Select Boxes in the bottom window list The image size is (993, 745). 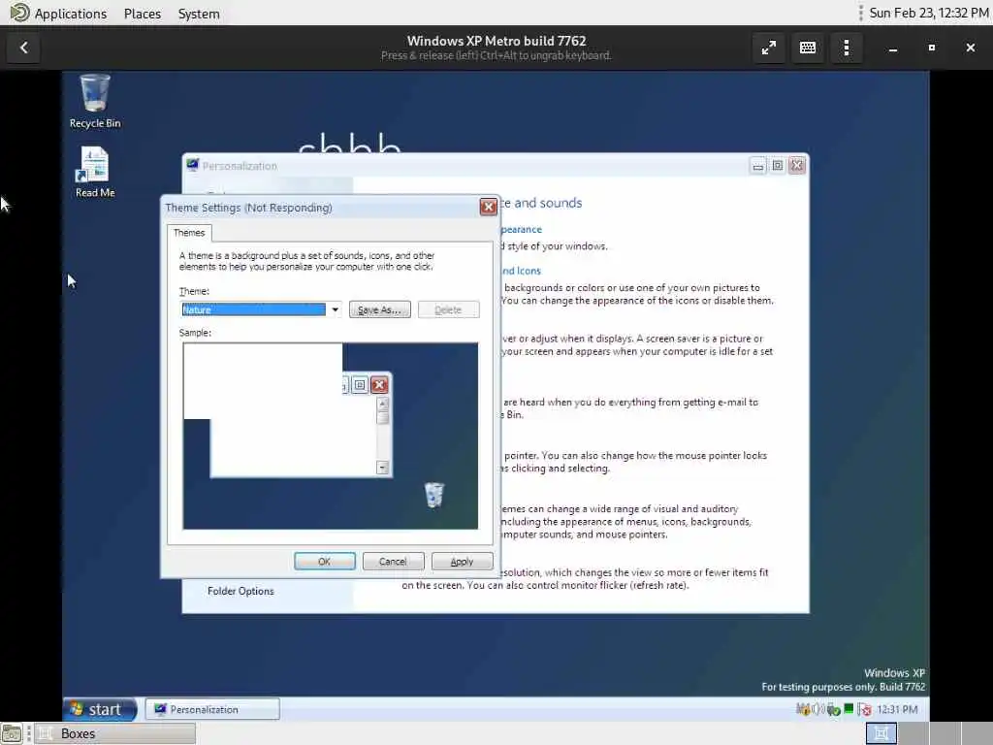(115, 733)
